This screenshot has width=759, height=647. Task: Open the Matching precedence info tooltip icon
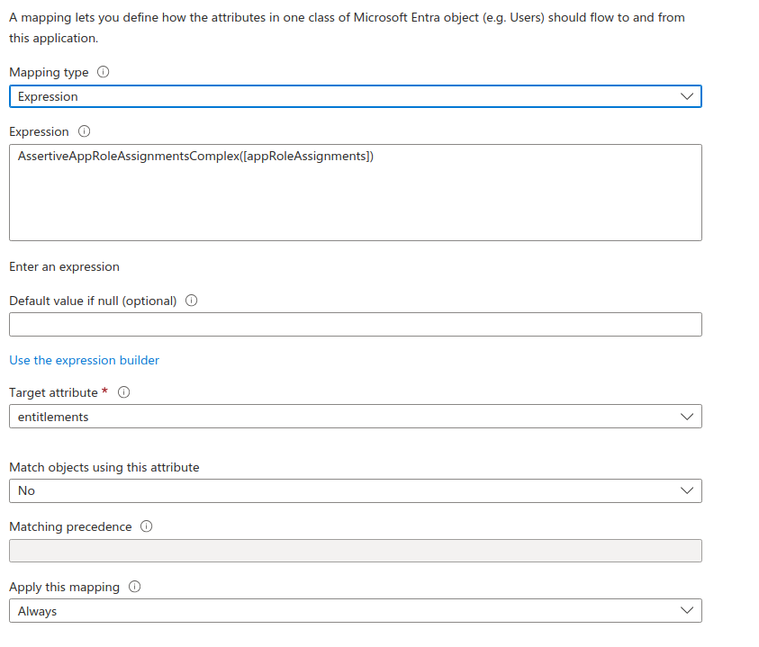(x=147, y=526)
